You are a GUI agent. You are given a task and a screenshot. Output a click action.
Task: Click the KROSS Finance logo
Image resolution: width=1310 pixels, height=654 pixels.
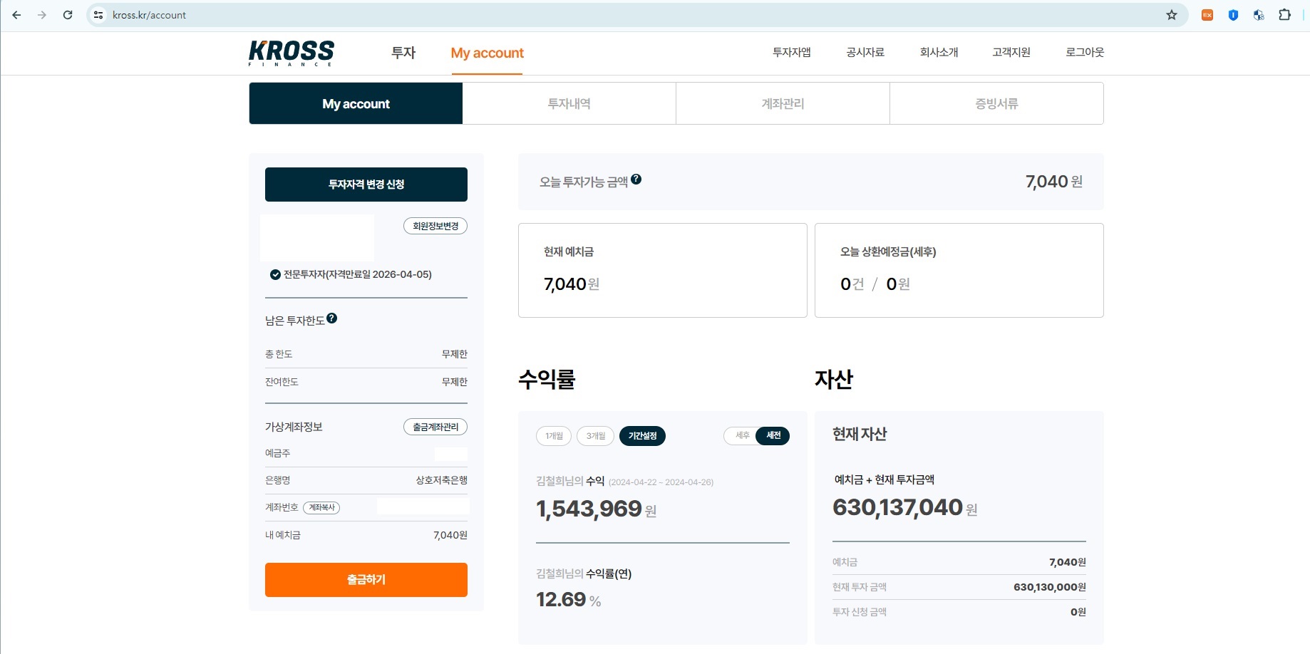pos(292,53)
